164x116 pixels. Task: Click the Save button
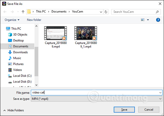124,110
